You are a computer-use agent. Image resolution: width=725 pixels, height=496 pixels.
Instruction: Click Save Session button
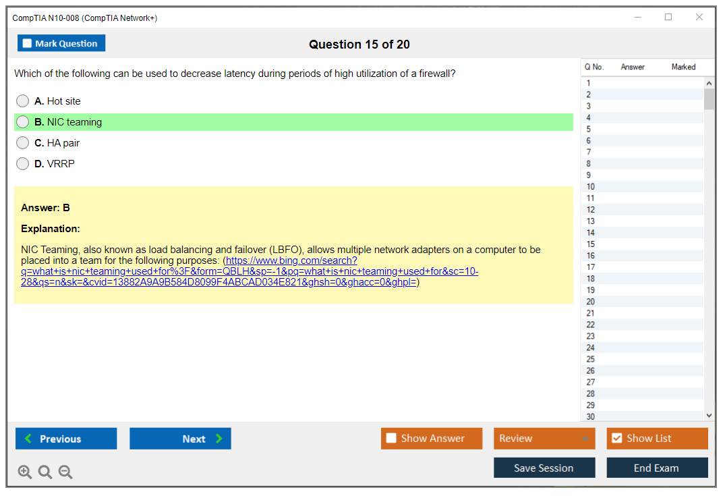coord(544,468)
